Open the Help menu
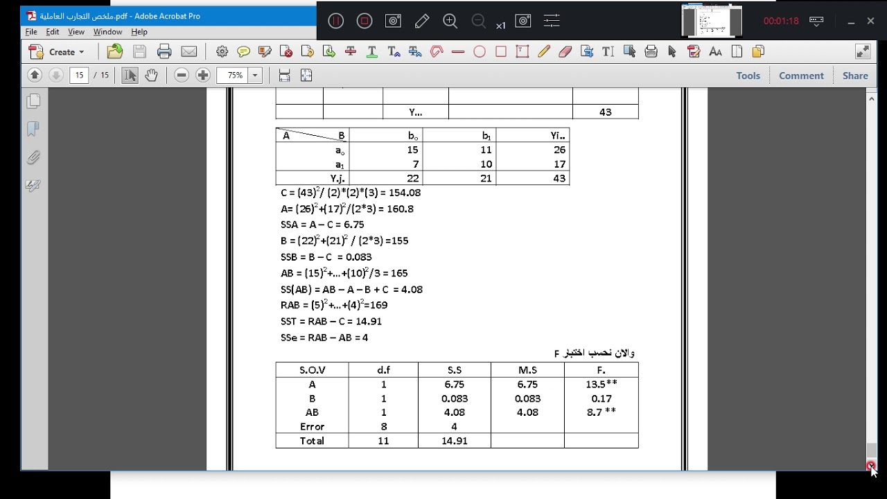Image resolution: width=887 pixels, height=499 pixels. click(x=139, y=32)
